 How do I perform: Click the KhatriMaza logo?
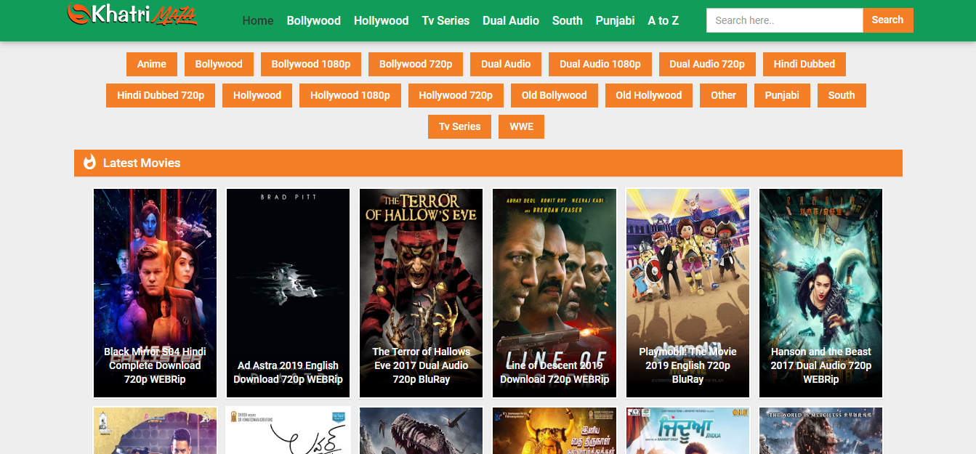tap(132, 15)
